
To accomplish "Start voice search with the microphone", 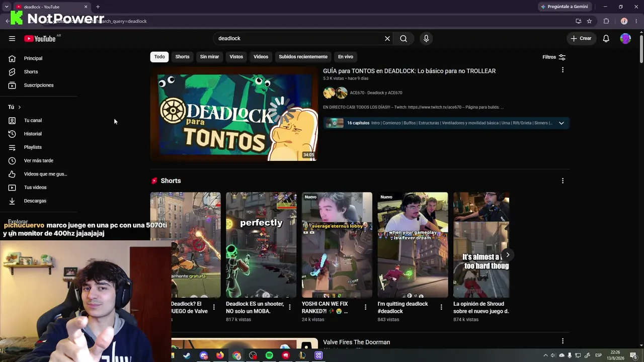I will click(426, 39).
